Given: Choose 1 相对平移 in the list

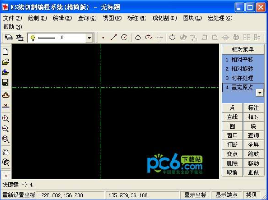Looking at the screenshot, I should pos(243,60).
